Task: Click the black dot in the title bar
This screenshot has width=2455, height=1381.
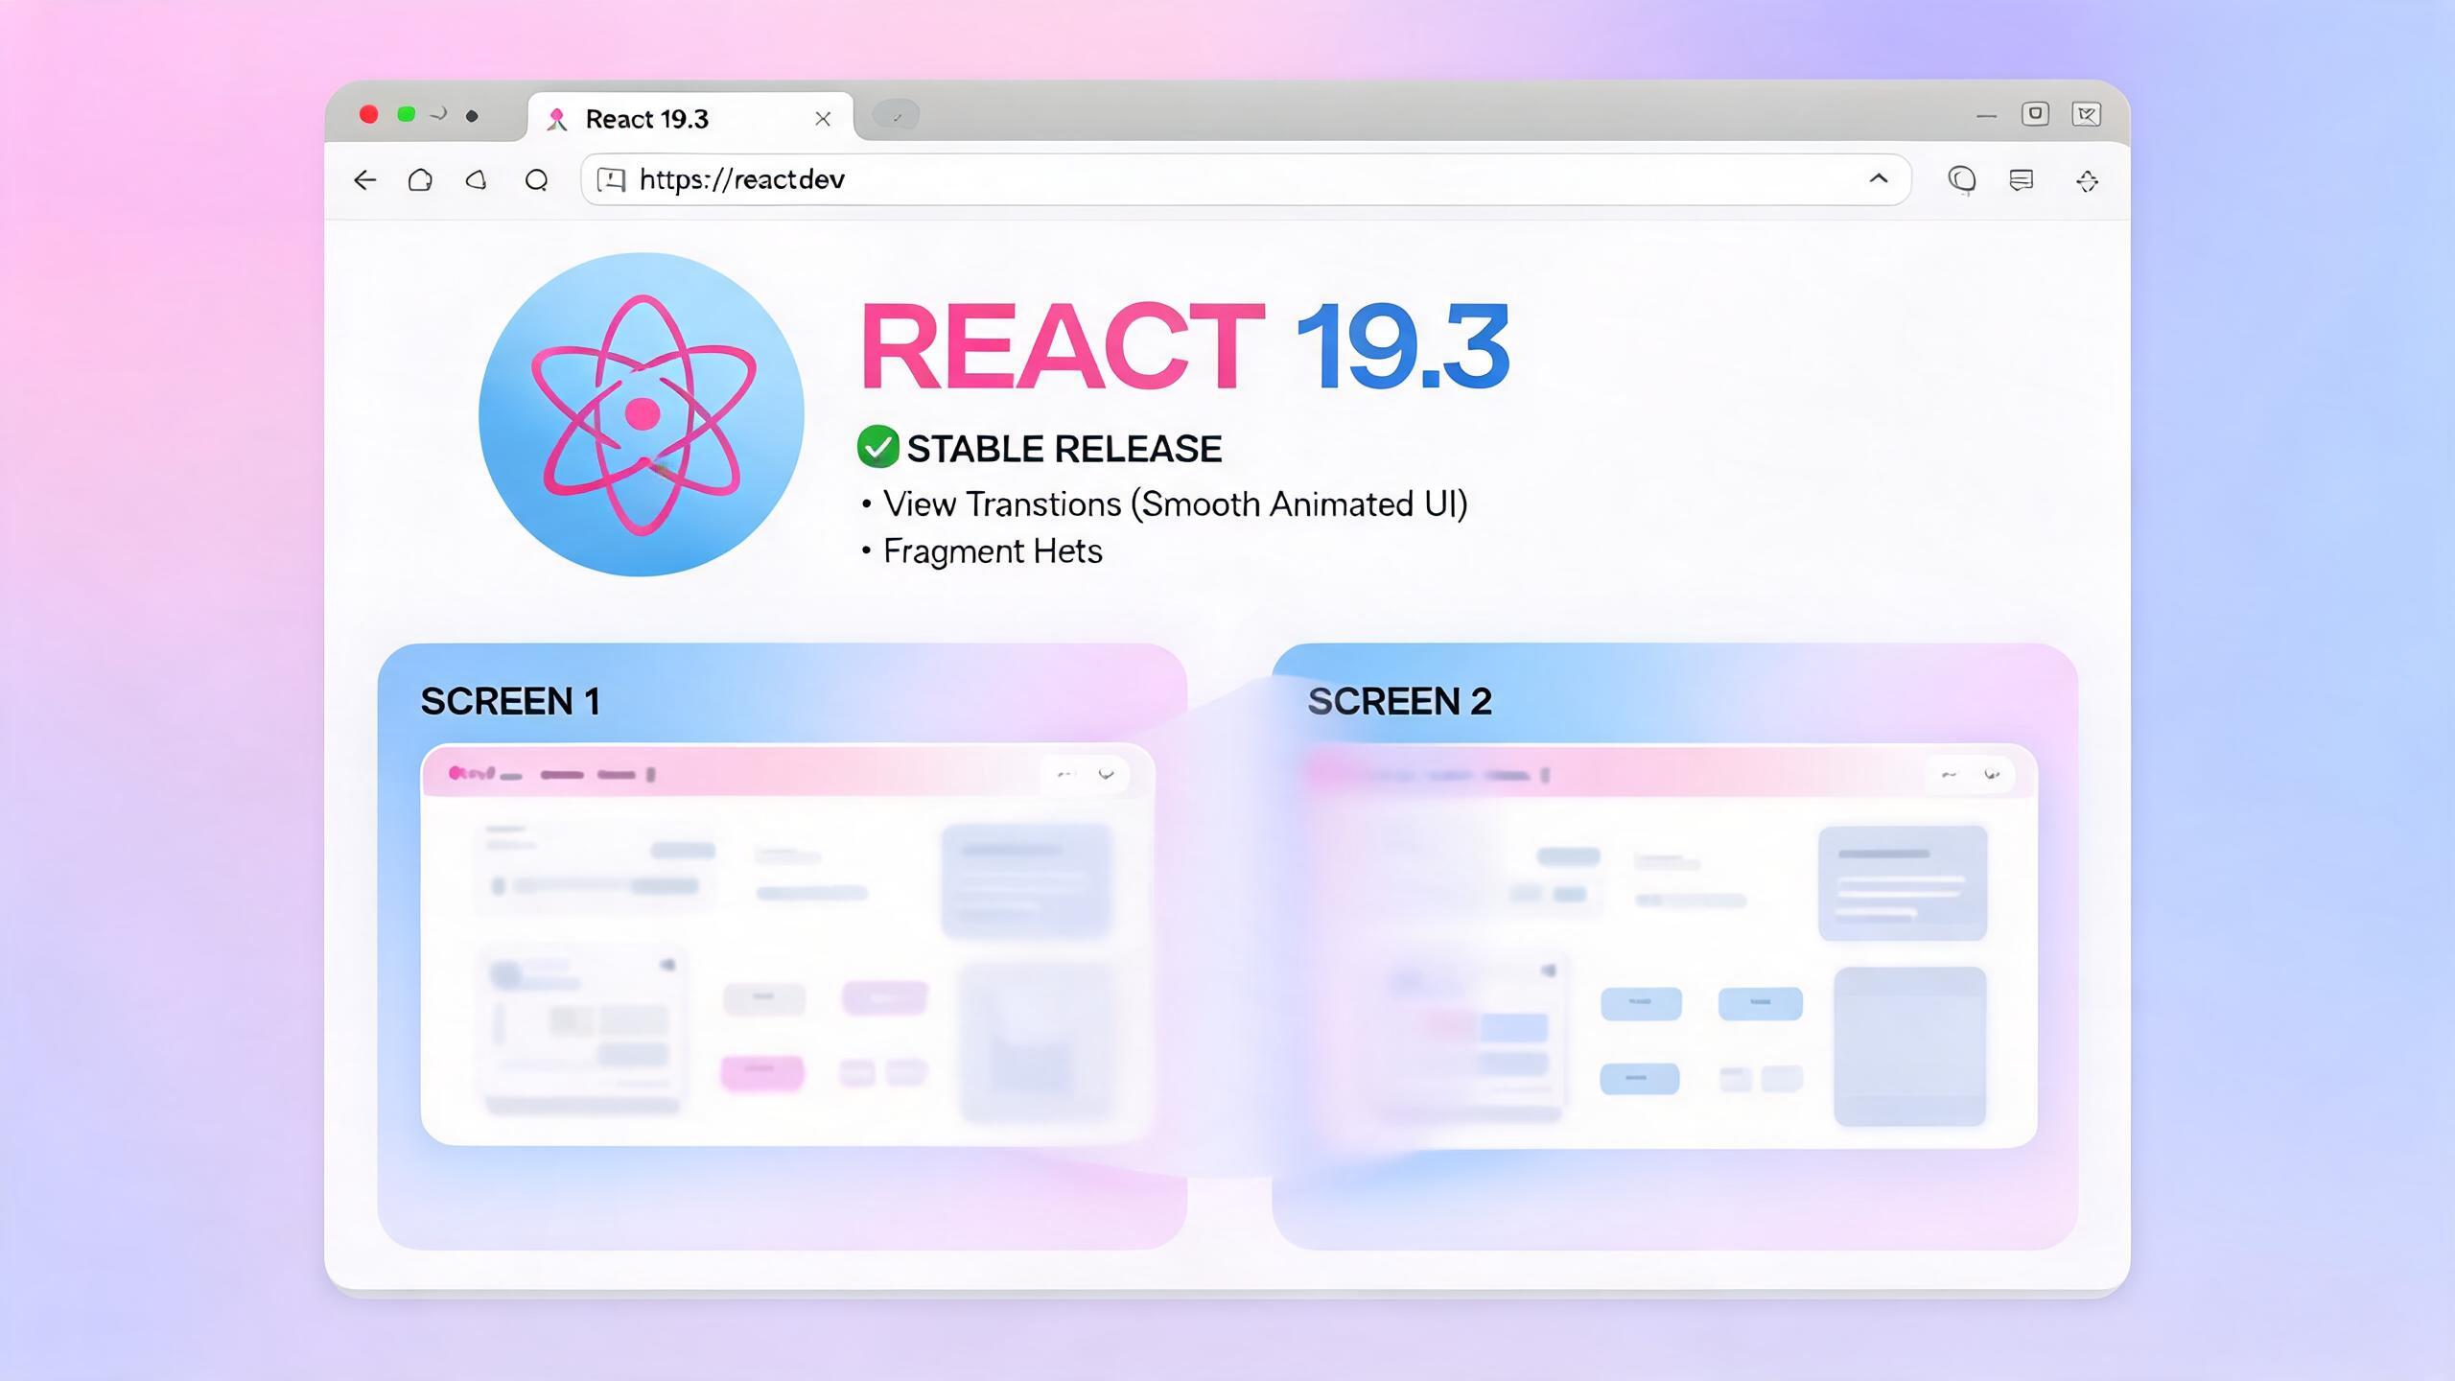Action: pyautogui.click(x=472, y=116)
